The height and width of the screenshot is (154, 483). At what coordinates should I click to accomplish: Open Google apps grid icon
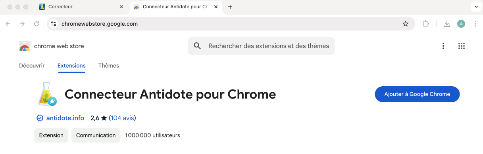461,46
